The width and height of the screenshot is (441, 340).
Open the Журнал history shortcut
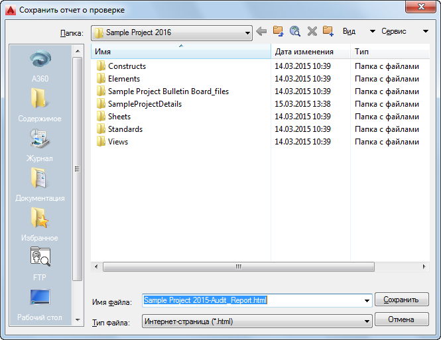(x=40, y=145)
